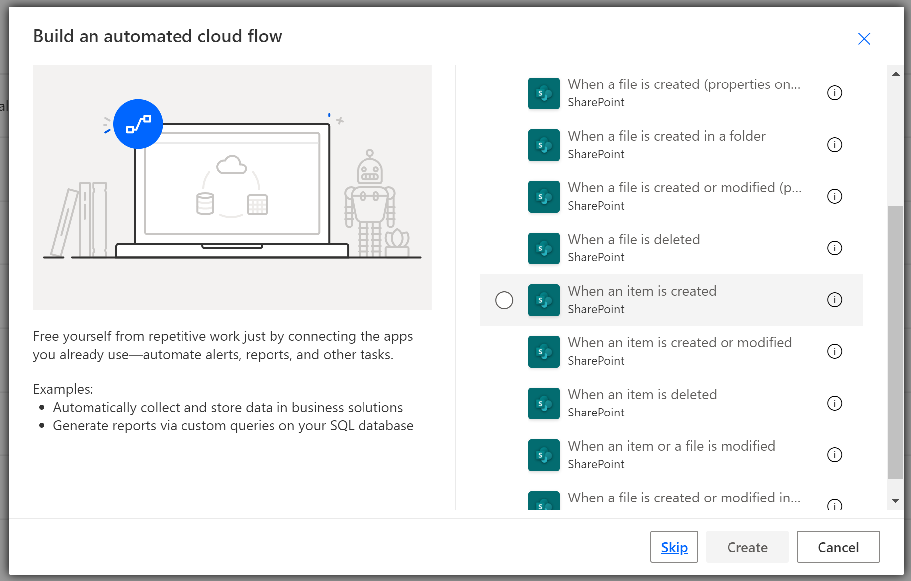Screen dimensions: 911x581
Task: Click the SharePoint icon next to "When a file is deleted"
Action: coord(544,248)
